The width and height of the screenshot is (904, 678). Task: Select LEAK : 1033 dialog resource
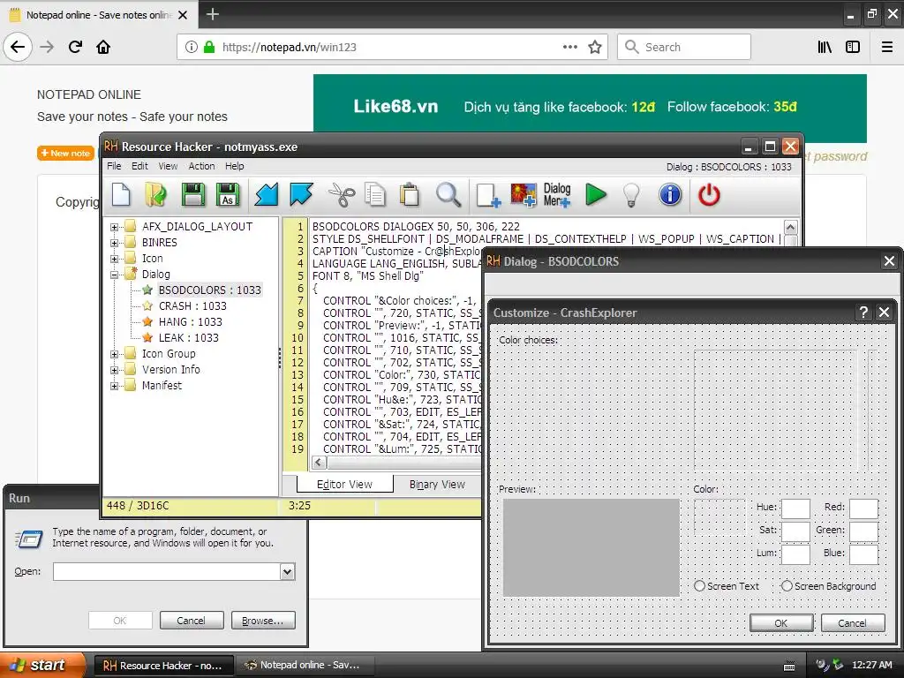(x=188, y=338)
